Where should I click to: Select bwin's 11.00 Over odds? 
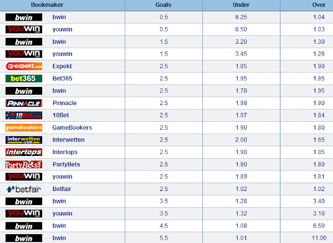click(x=319, y=238)
